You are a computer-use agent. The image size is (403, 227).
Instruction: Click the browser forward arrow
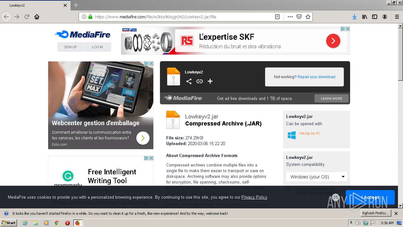coord(17,17)
